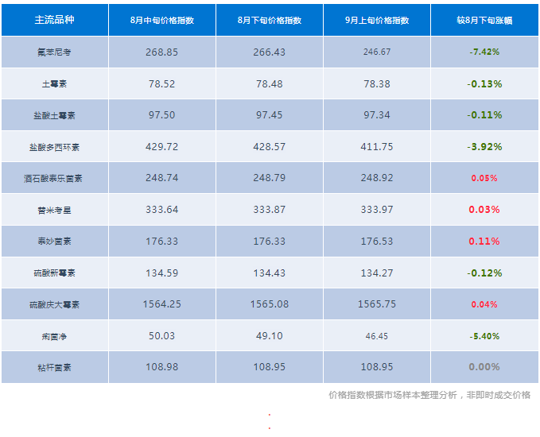540x437 pixels.
Task: Click value 49.10 for 痢菌净
Action: (x=270, y=335)
